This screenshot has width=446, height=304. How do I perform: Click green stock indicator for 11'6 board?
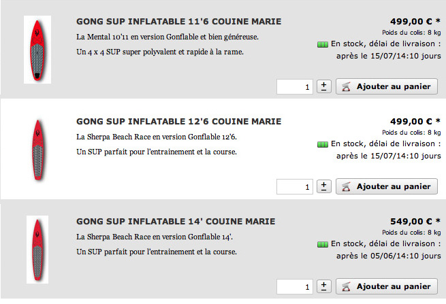coord(323,45)
